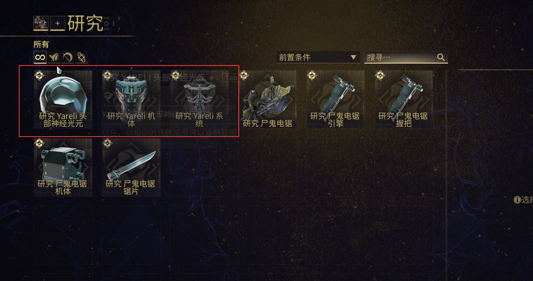
Task: Open 研究 尸鬼电锯 引擎 tile
Action: 336,99
